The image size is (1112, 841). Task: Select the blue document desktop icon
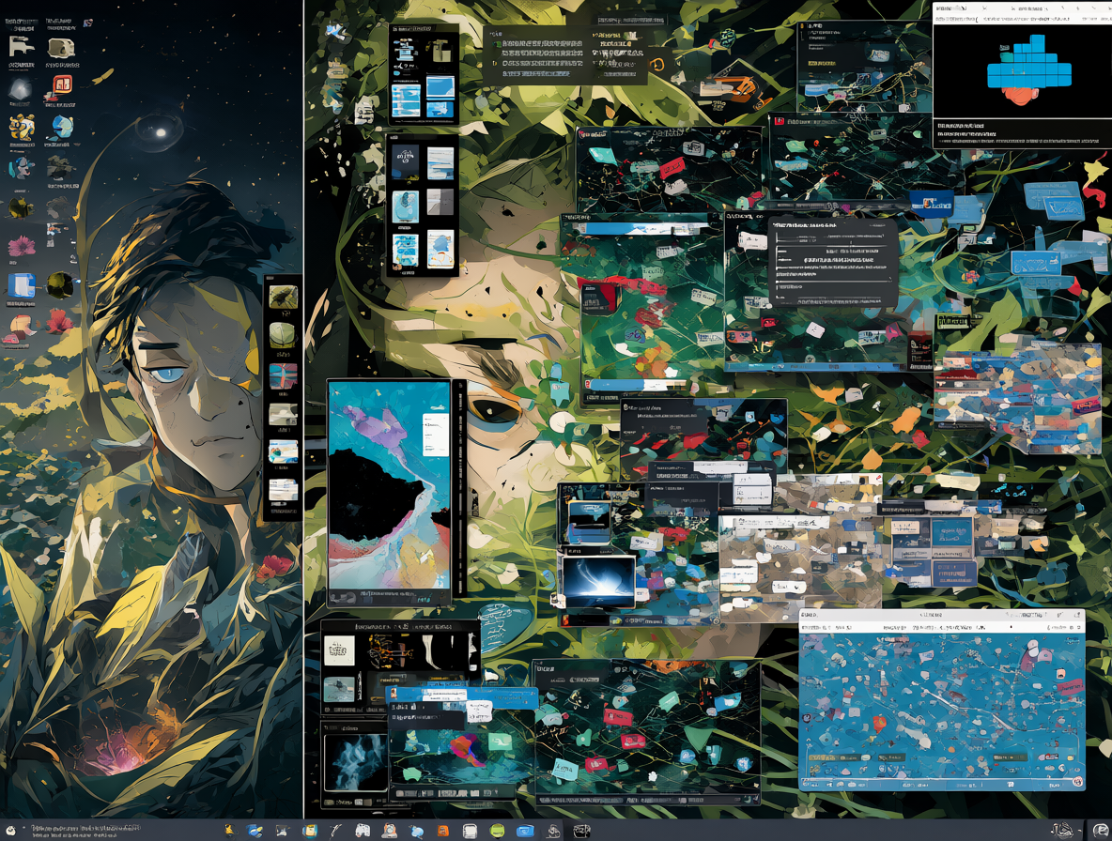coord(22,285)
